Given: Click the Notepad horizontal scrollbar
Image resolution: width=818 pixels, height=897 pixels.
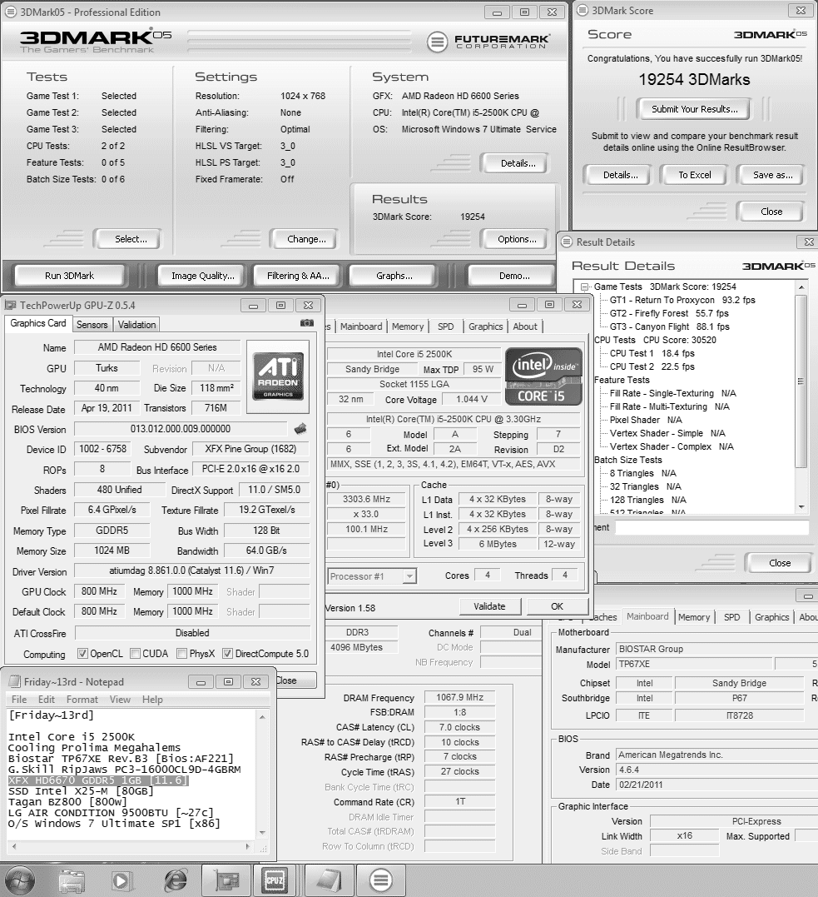Looking at the screenshot, I should (130, 846).
